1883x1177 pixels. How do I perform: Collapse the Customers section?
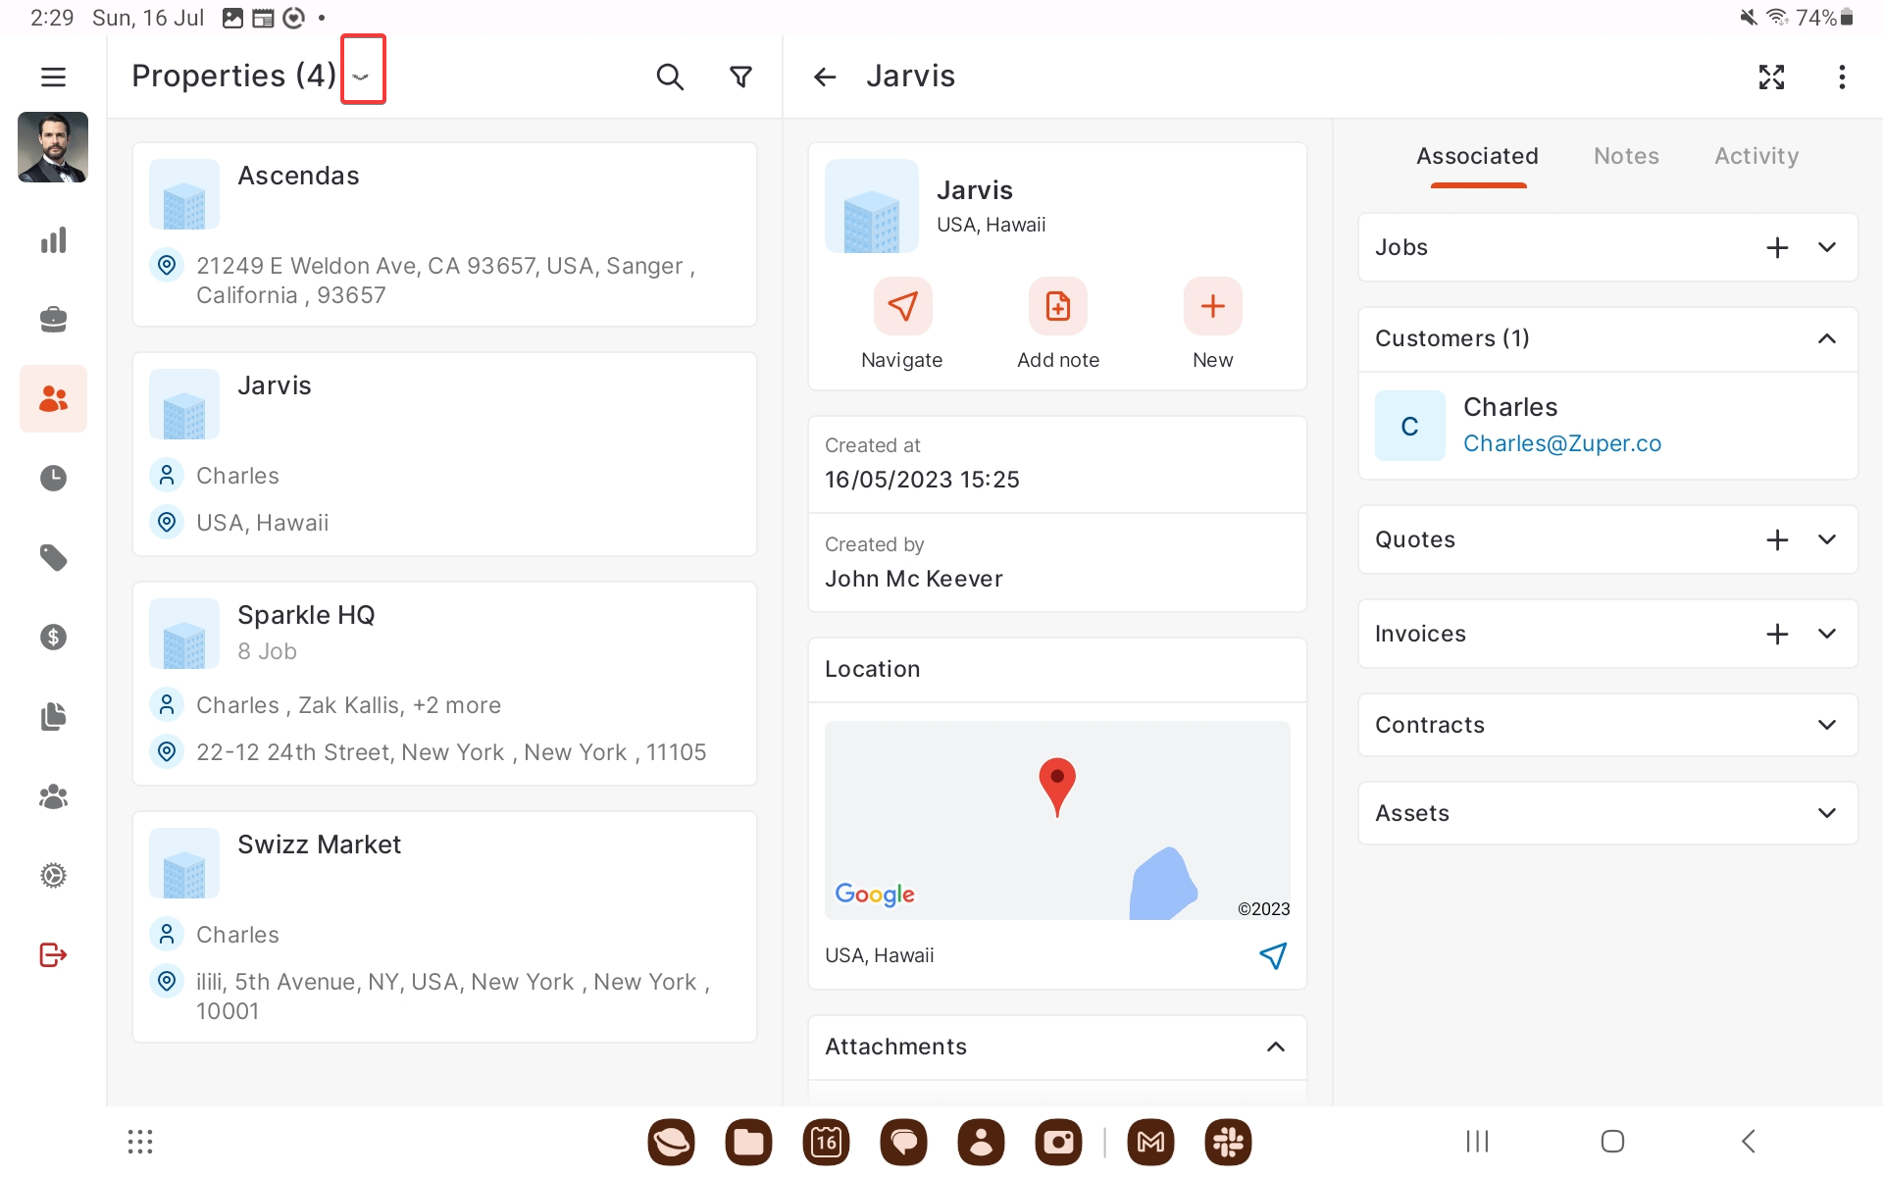point(1826,338)
